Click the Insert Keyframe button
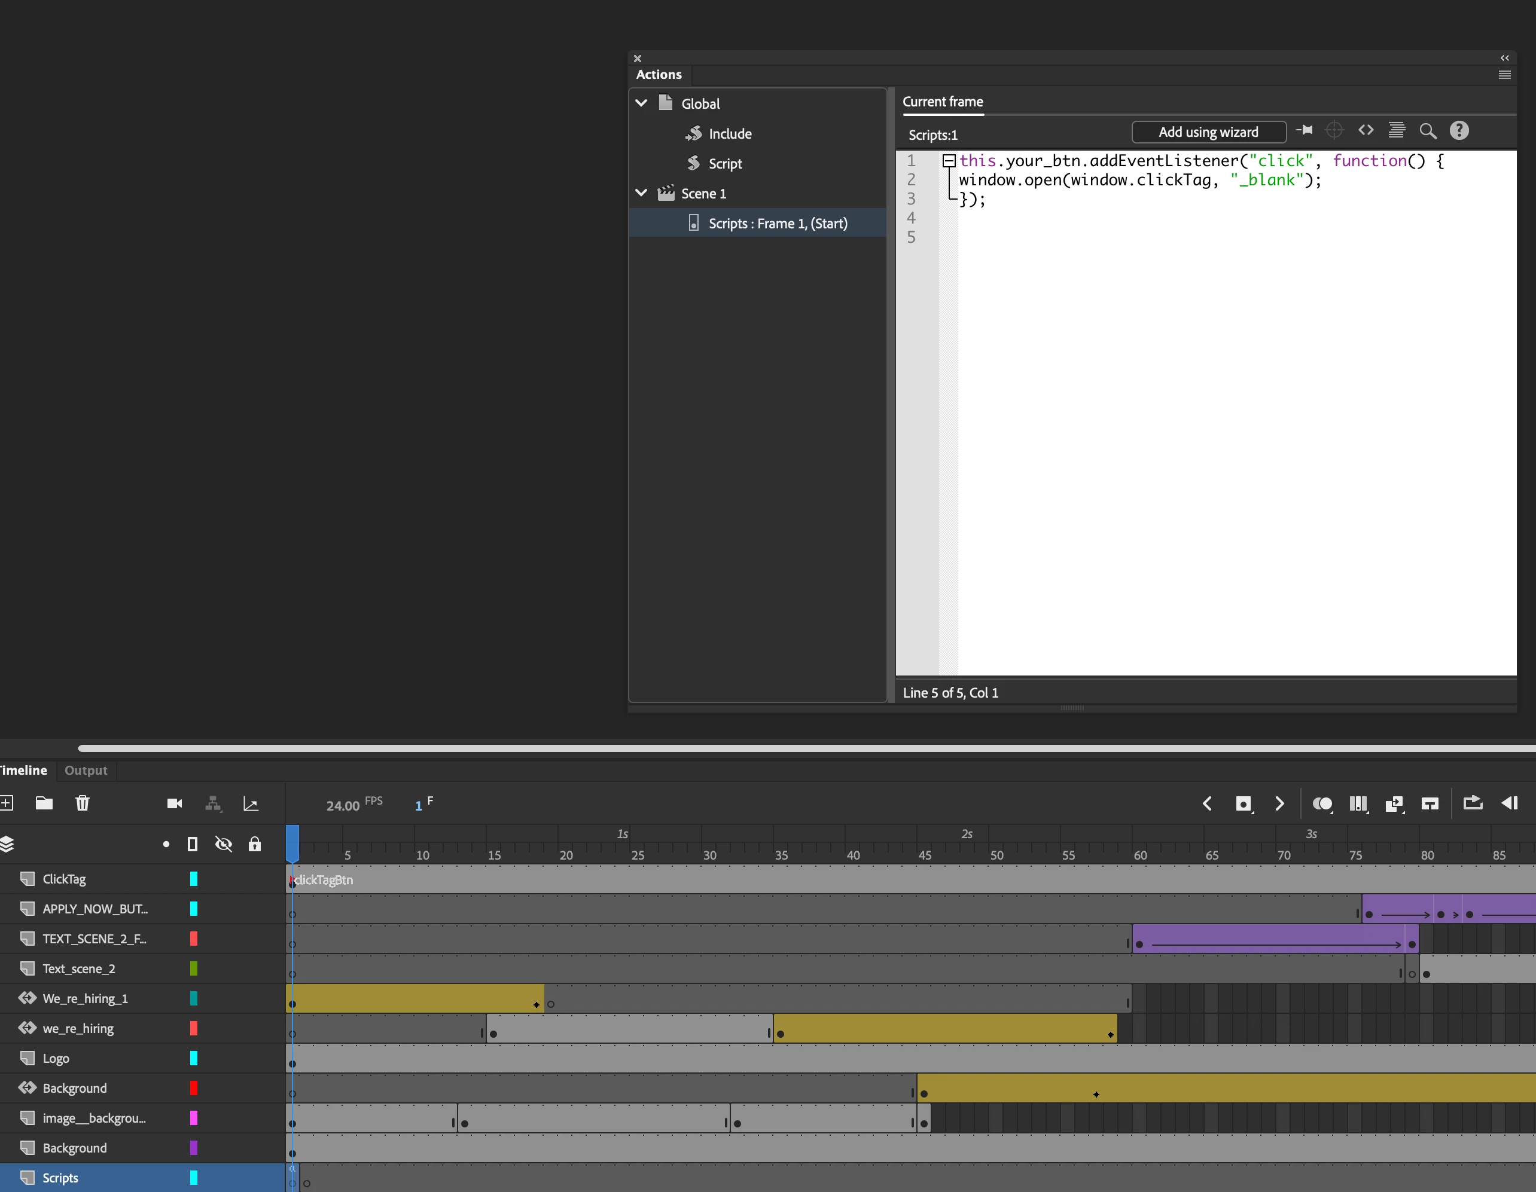The height and width of the screenshot is (1192, 1536). tap(1244, 803)
